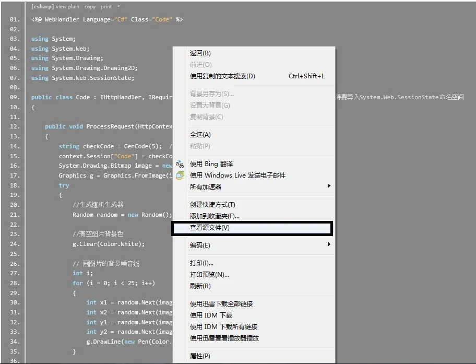
Task: Click the 'using System.Drawing.Drawing2D;' code line
Action: coord(85,68)
